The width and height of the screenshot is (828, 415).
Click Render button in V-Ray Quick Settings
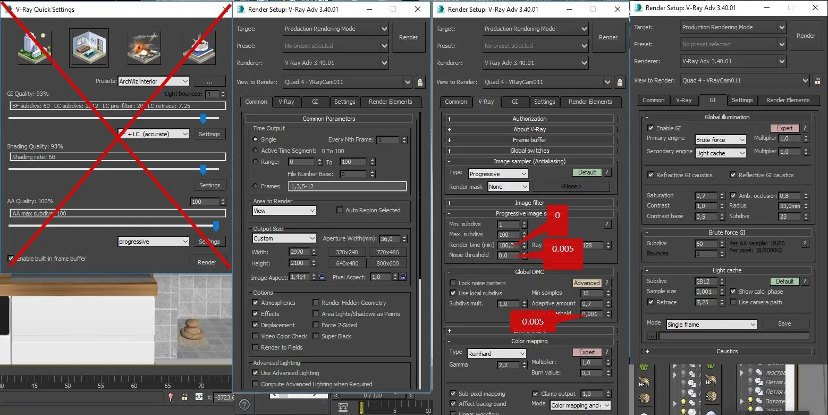coord(207,262)
